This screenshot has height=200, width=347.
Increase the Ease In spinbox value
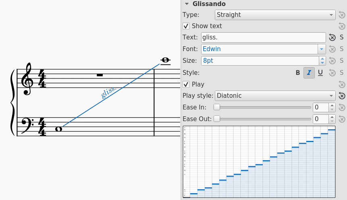coord(332,106)
